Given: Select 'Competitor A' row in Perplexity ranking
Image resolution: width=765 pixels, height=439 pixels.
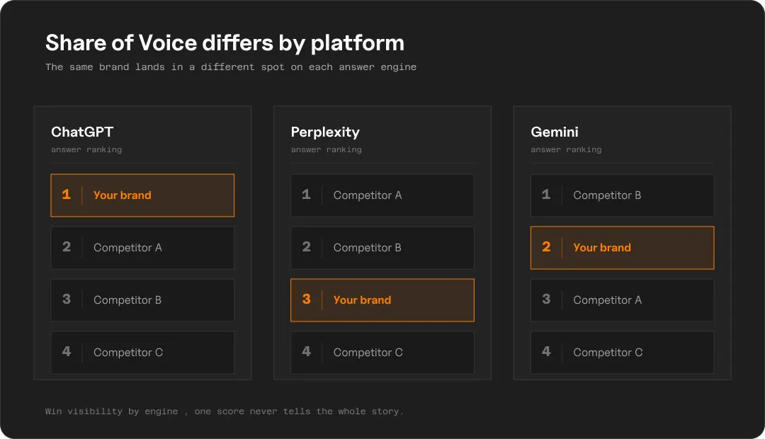Looking at the screenshot, I should tap(382, 195).
